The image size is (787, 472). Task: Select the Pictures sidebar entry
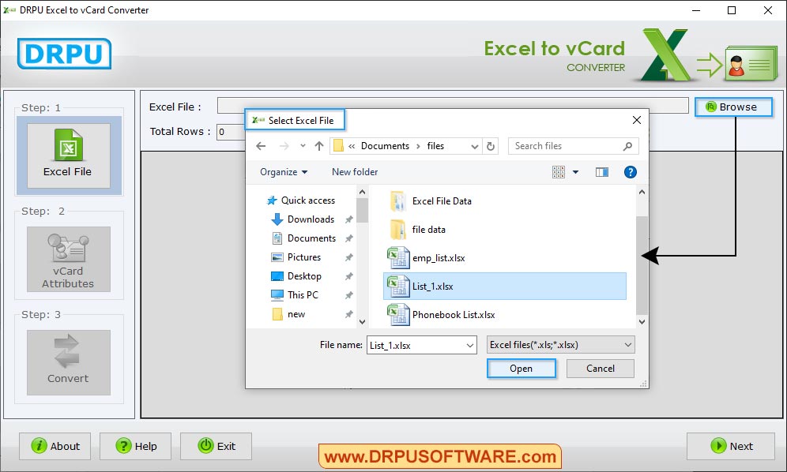pyautogui.click(x=303, y=257)
